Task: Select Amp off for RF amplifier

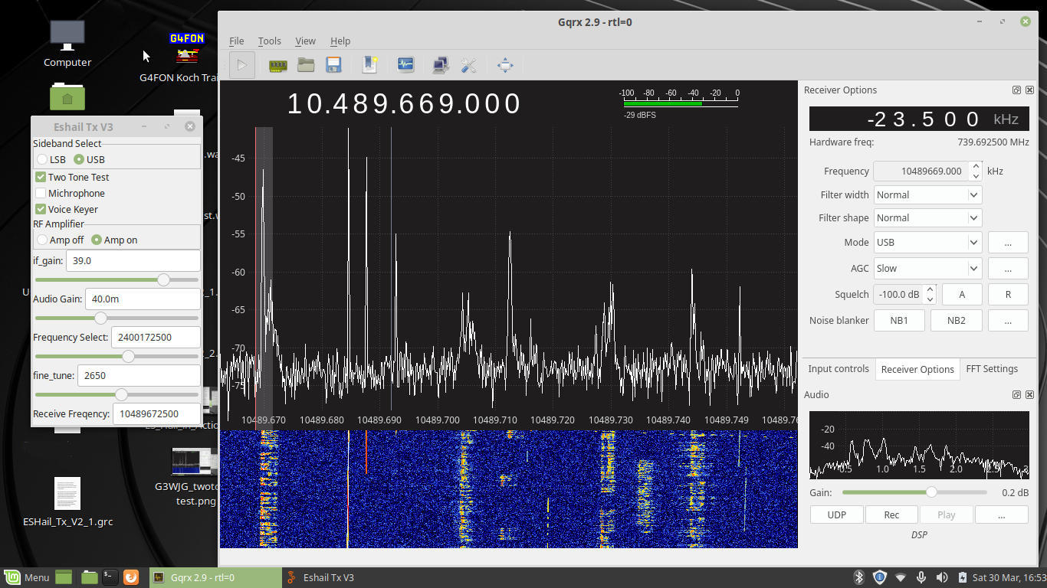Action: point(43,240)
